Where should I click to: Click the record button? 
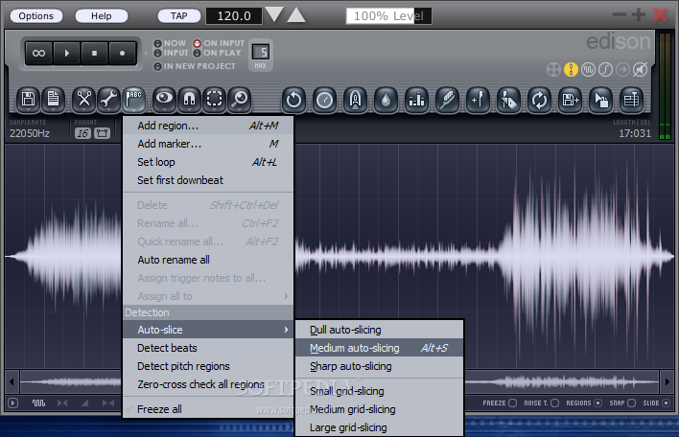(x=122, y=54)
